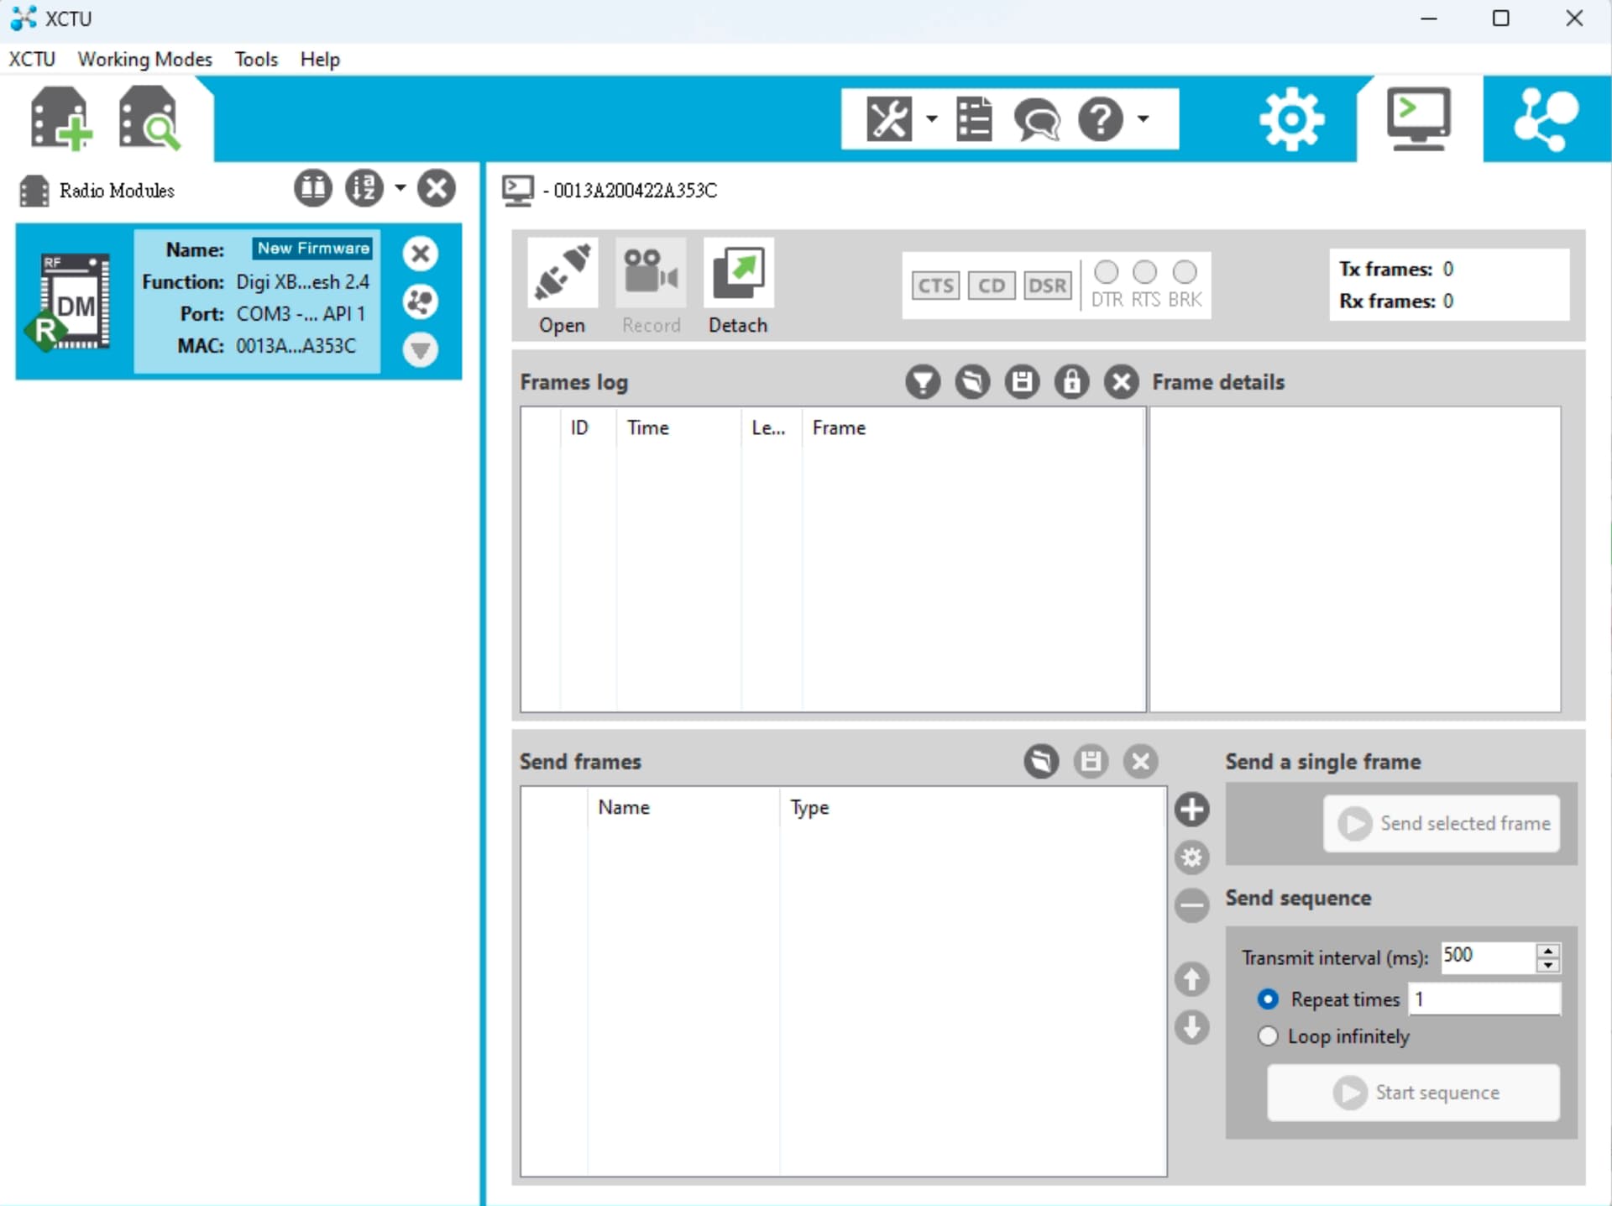Screen dimensions: 1612x1206
Task: Open the Frames log filter icon
Action: (922, 382)
